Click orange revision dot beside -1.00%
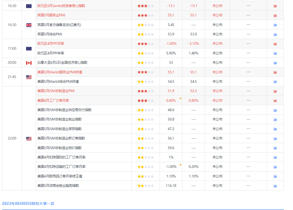 (181, 164)
